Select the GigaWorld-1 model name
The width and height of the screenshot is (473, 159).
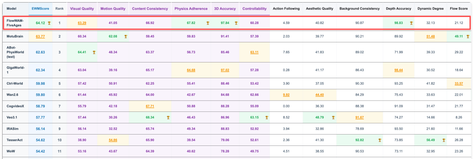(16, 70)
